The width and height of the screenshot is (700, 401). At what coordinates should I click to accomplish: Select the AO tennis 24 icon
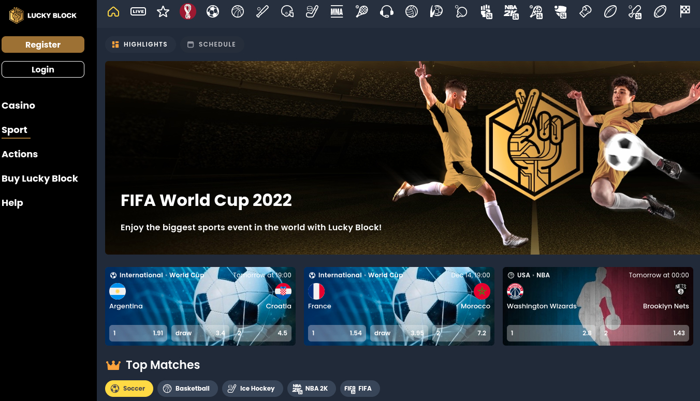(x=536, y=11)
